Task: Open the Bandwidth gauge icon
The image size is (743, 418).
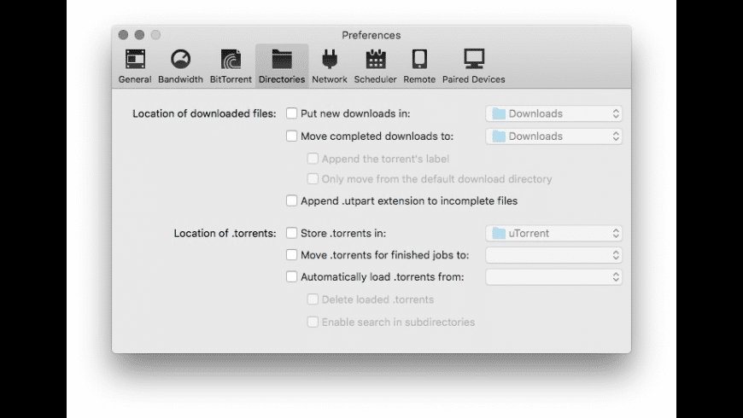Action: 180,59
